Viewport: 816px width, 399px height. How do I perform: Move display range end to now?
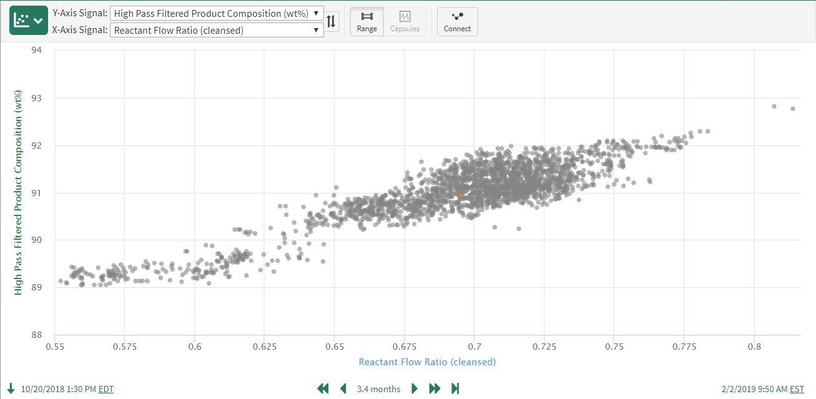point(455,389)
